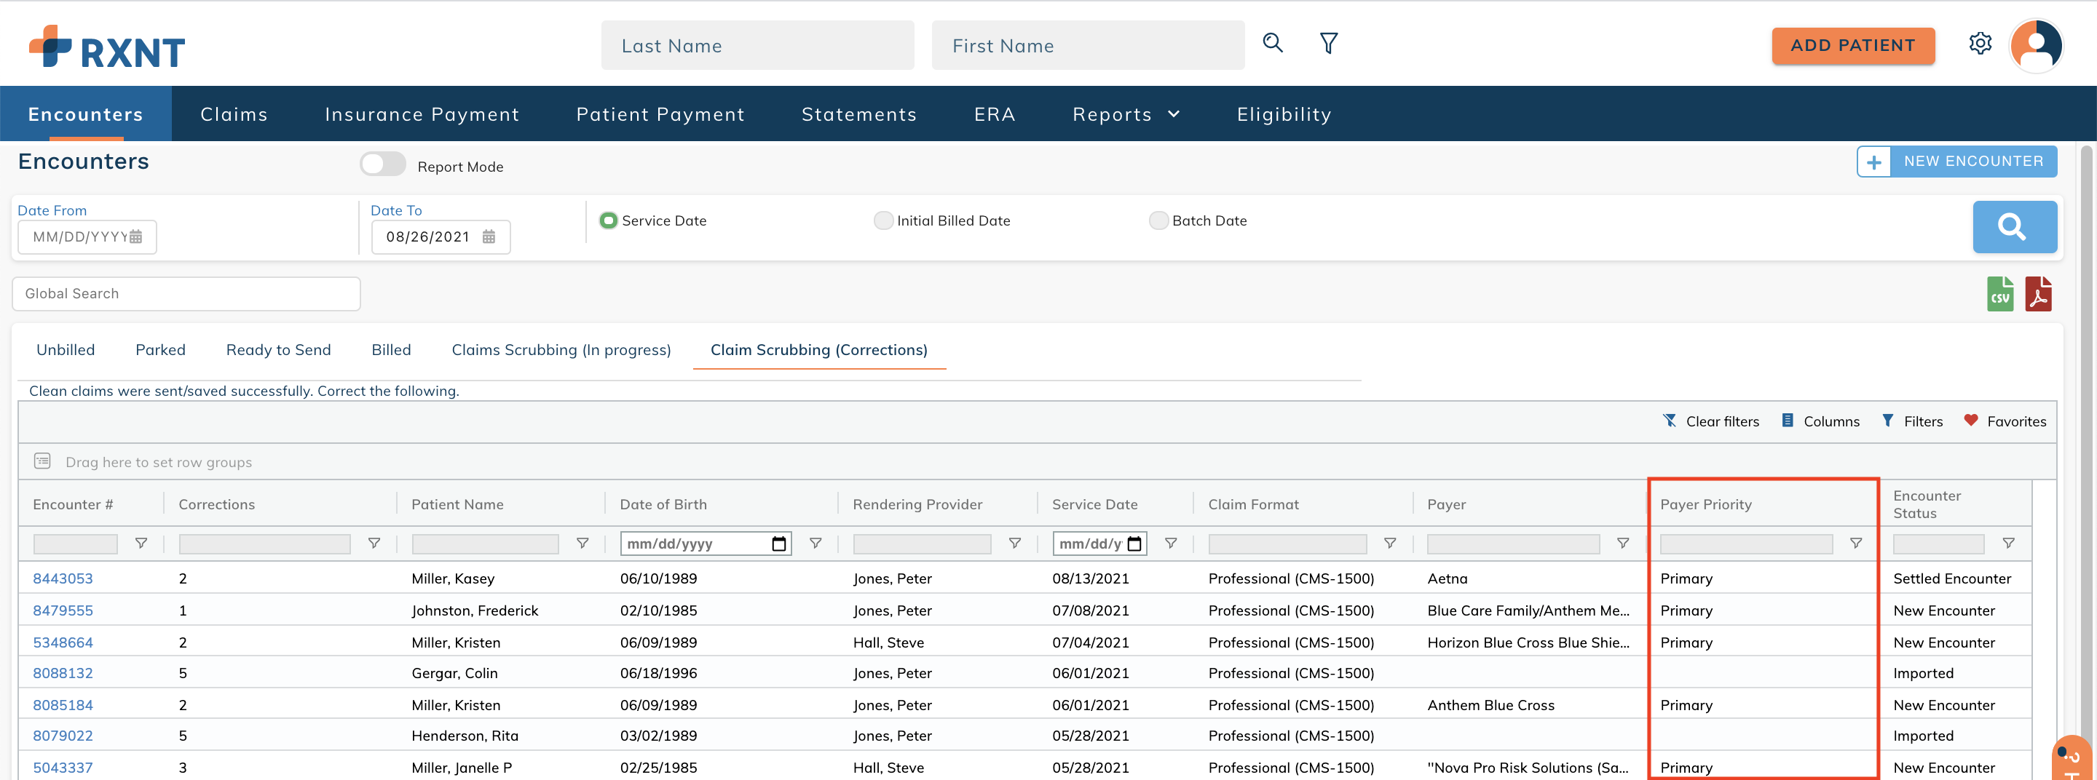Open Date From calendar picker
The height and width of the screenshot is (780, 2097).
(x=136, y=236)
